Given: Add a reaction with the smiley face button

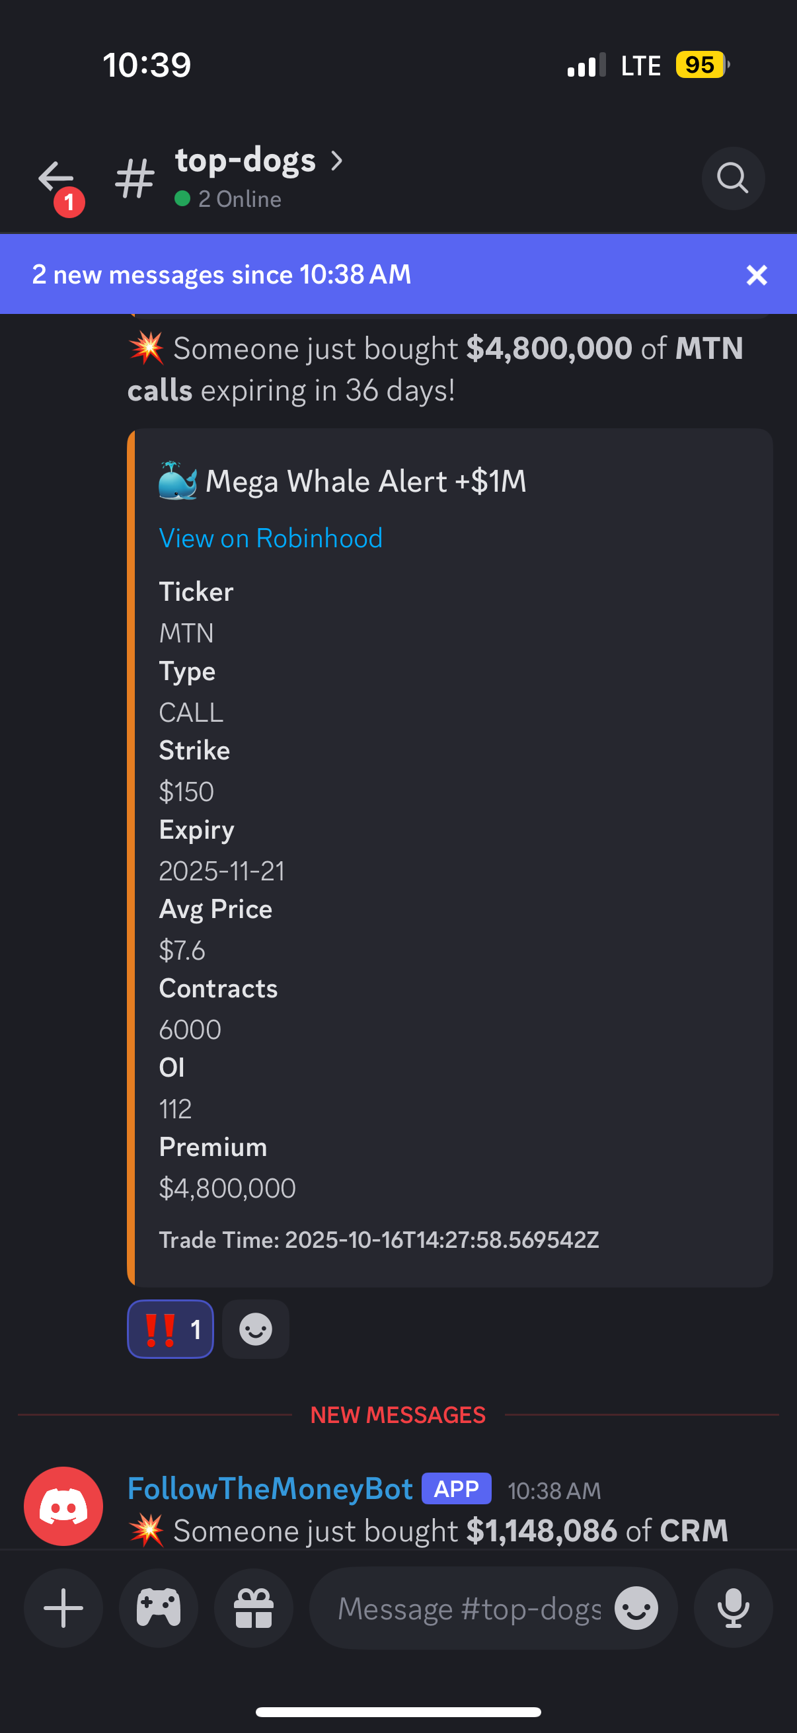Looking at the screenshot, I should 255,1329.
